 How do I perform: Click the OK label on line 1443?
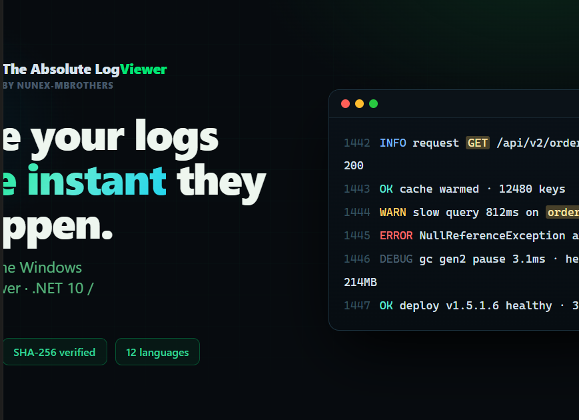coord(386,189)
